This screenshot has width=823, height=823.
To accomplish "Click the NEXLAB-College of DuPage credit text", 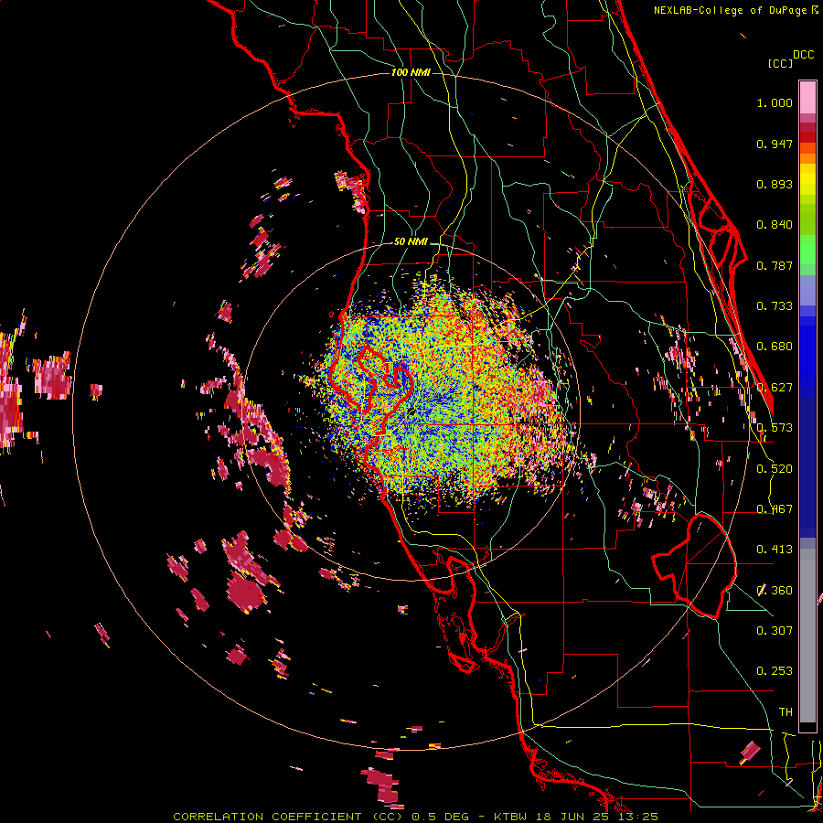I will 730,10.
